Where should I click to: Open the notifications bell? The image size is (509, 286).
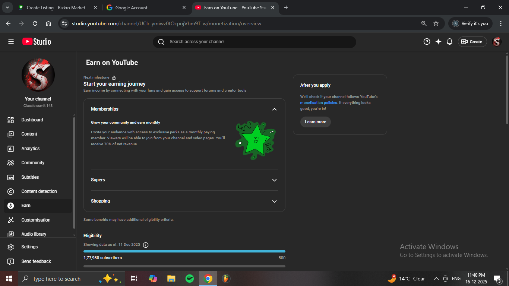449,42
